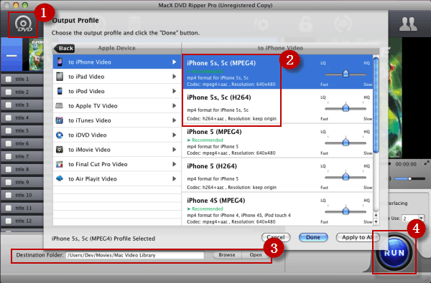Viewport: 431px width, 283px height.
Task: Check the title 5 checkbox
Action: pyautogui.click(x=9, y=131)
